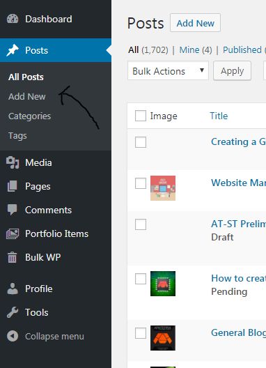Click the Tools wrench icon
This screenshot has height=368, width=266.
pyautogui.click(x=13, y=312)
